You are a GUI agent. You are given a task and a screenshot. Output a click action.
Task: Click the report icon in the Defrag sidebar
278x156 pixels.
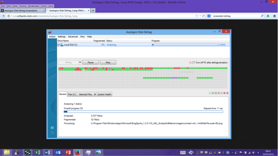coord(52,128)
